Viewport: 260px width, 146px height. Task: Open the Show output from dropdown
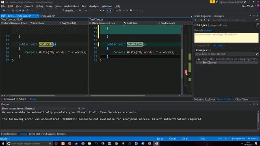[x=45, y=108]
